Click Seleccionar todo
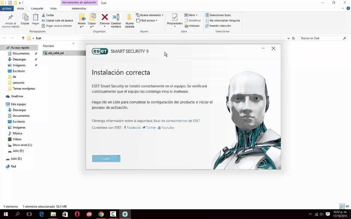 pos(218,15)
